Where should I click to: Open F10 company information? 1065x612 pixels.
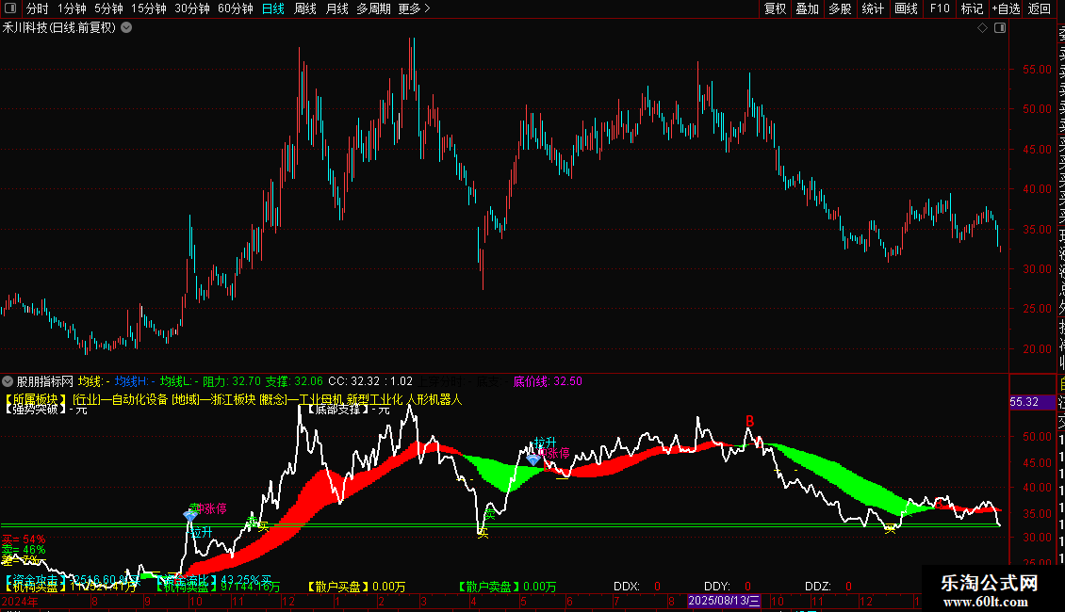click(940, 8)
